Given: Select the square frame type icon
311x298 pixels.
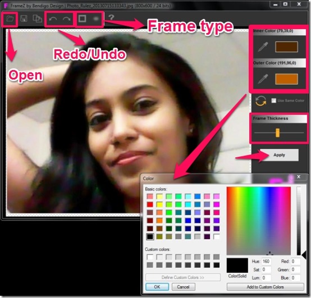Looking at the screenshot, I should 82,19.
